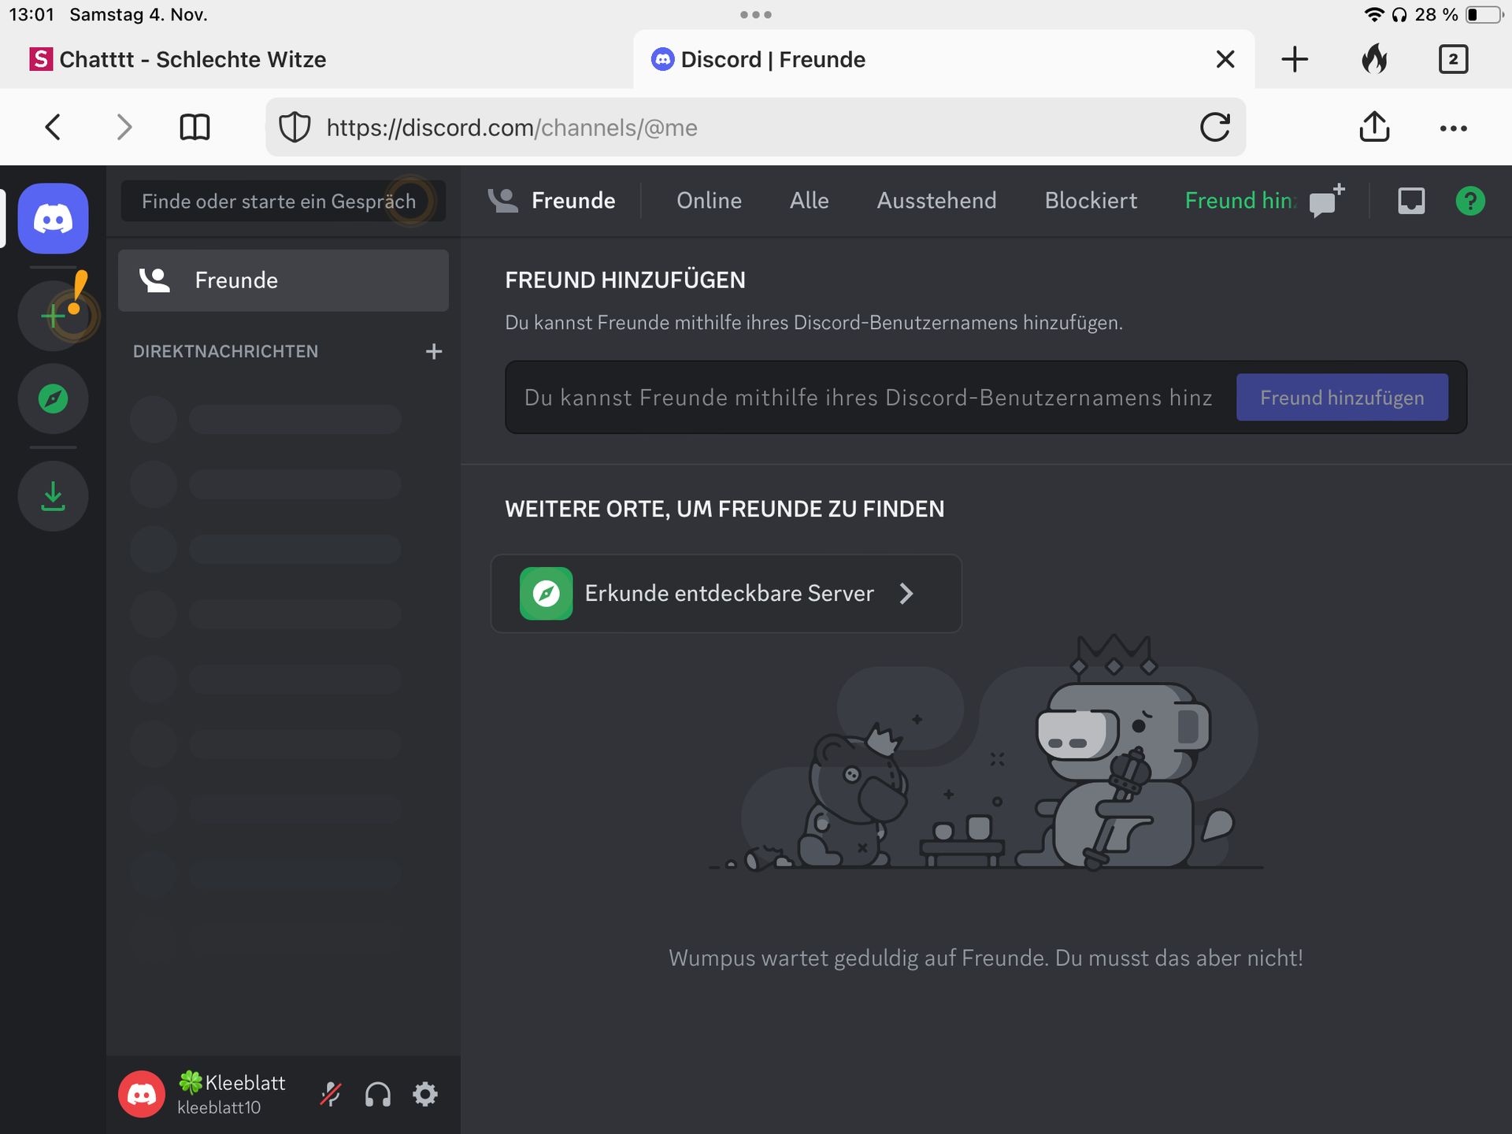Click the Discord username input field

click(866, 398)
